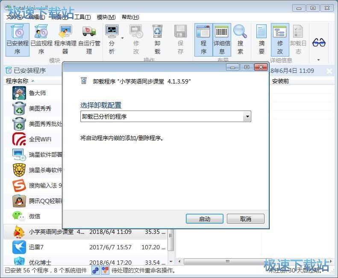Show the 摘要 detail view
This screenshot has height=278, width=338.
[262, 40]
